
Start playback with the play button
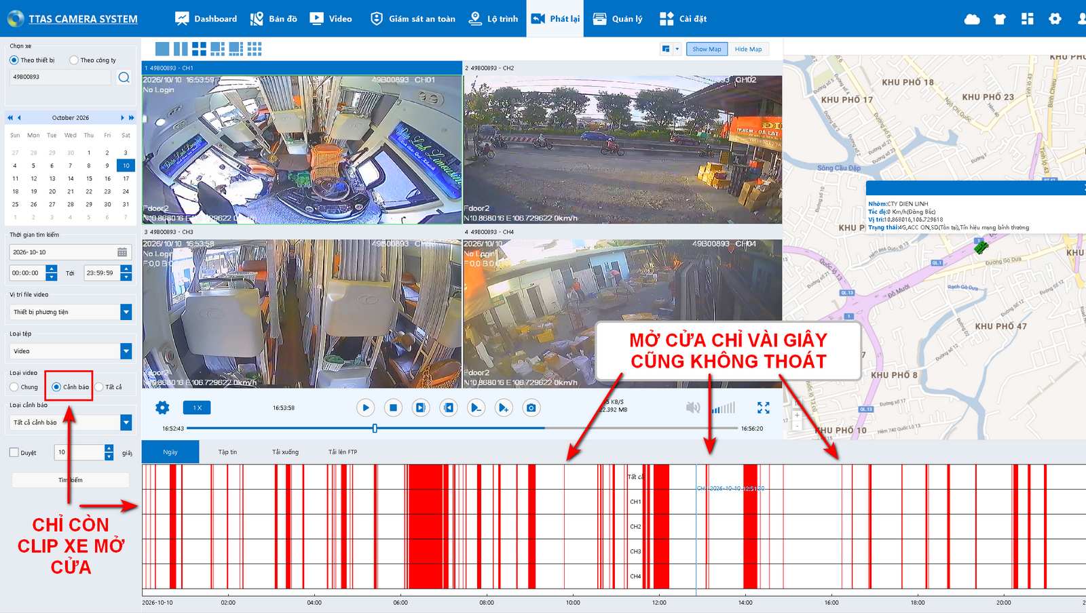365,408
